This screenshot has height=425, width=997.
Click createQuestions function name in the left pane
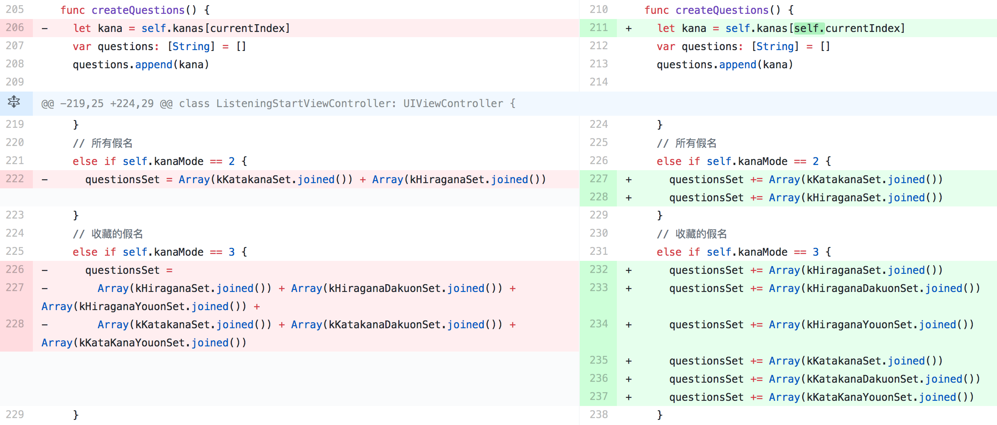point(138,10)
